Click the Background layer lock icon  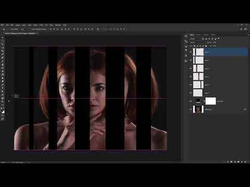pyautogui.click(x=245, y=110)
